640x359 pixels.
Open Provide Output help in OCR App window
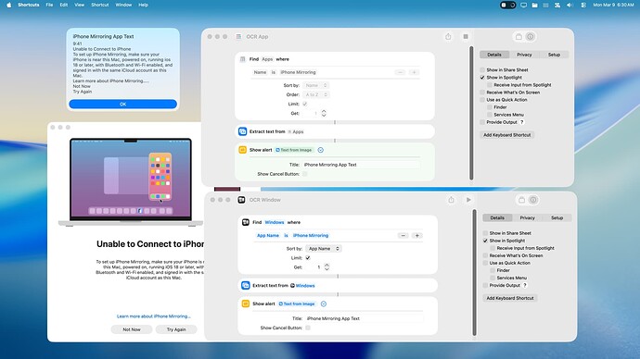[x=522, y=122]
